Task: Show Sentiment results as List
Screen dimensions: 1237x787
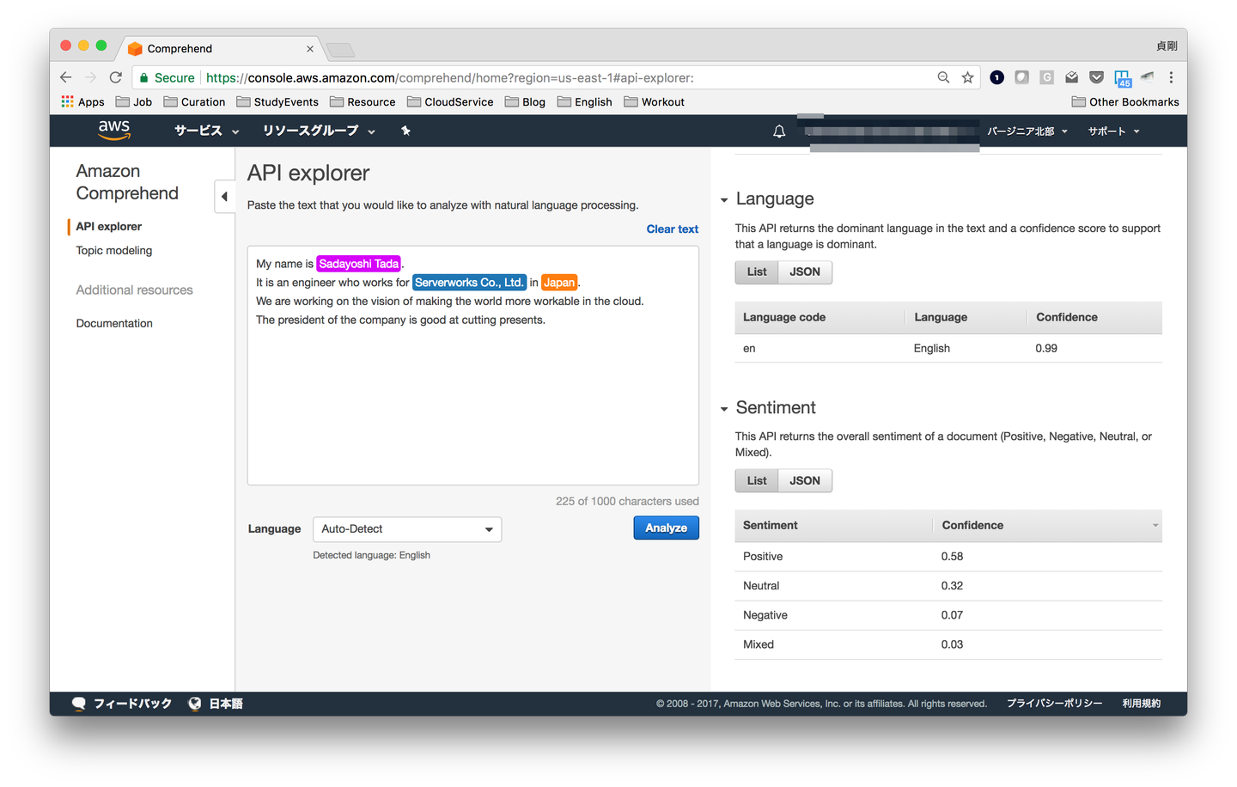Action: tap(757, 480)
